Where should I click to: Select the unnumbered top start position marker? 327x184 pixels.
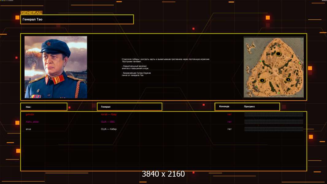click(278, 54)
